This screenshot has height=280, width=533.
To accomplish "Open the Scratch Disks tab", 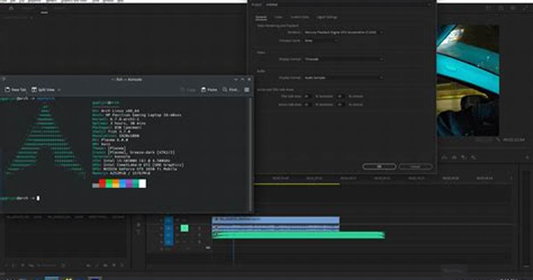I will [x=299, y=17].
